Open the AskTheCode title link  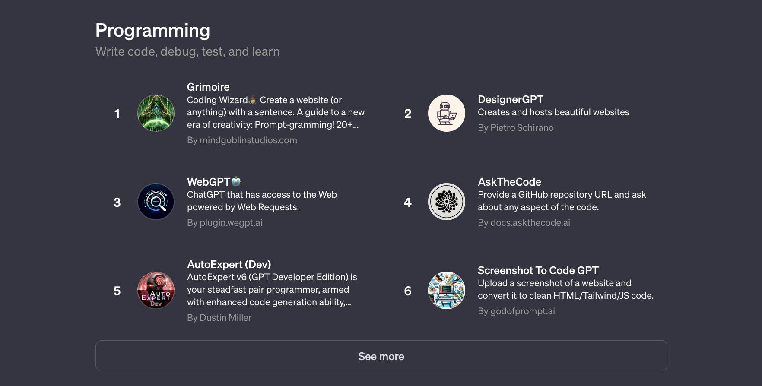509,182
